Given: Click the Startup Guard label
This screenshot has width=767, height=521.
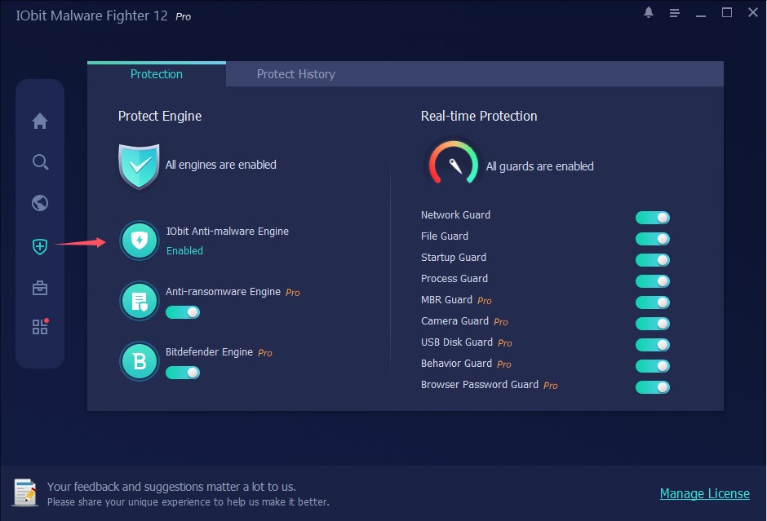Looking at the screenshot, I should click(x=454, y=258).
